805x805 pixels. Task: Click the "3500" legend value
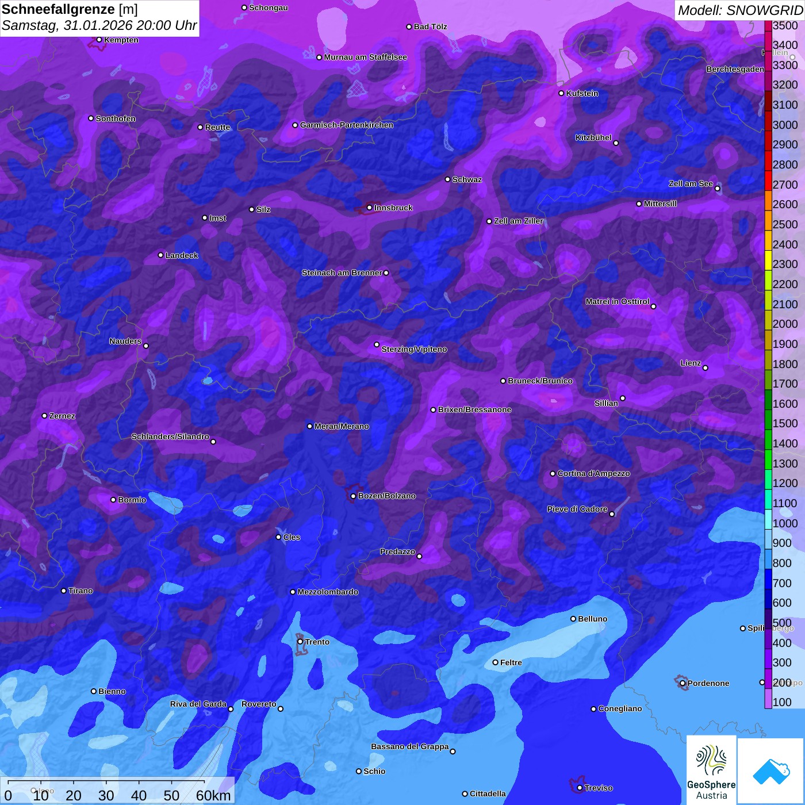785,25
